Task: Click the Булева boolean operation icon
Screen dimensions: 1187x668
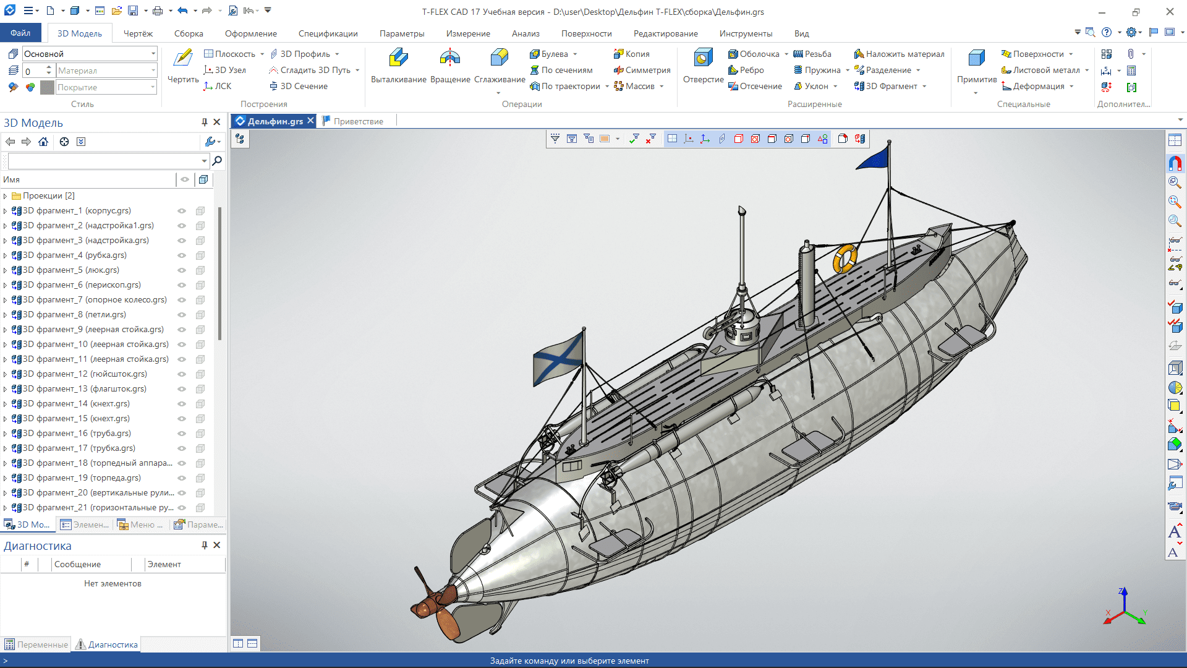Action: tap(535, 54)
